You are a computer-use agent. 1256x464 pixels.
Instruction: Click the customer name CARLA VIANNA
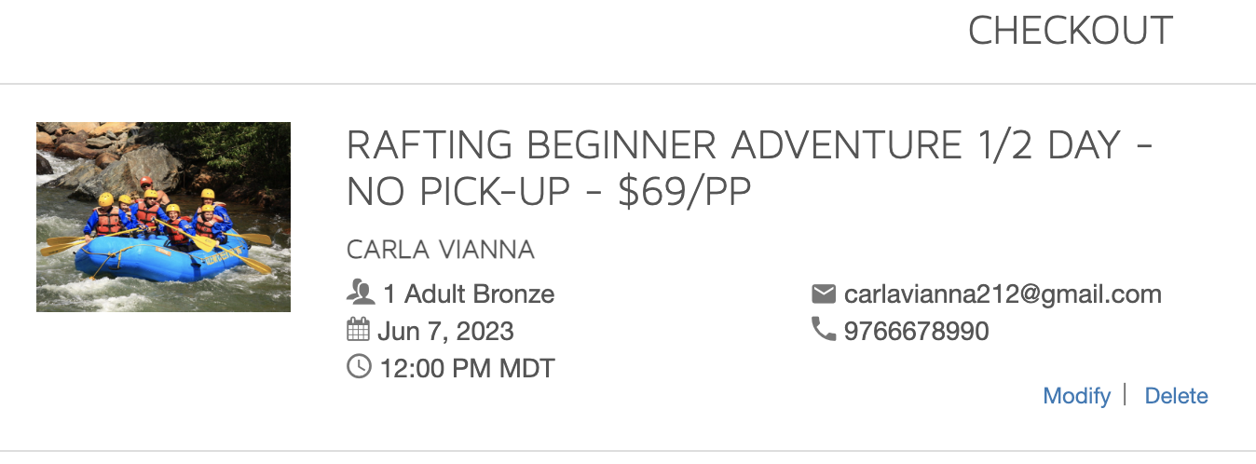pyautogui.click(x=440, y=250)
